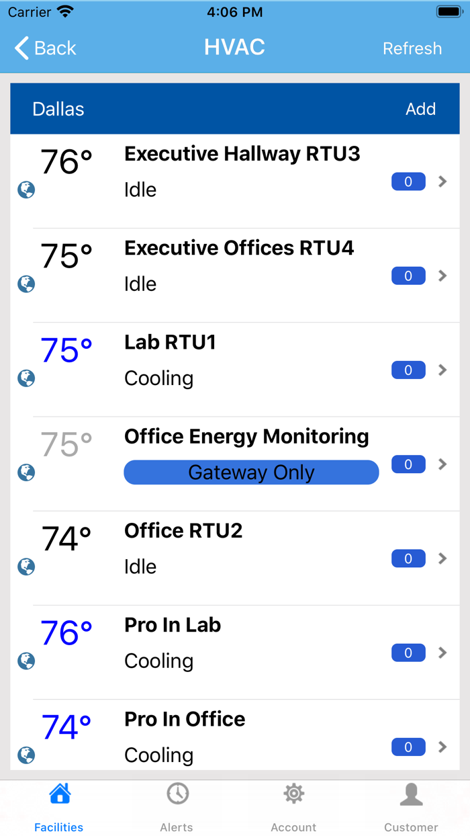Open Pro In Office thermostat row
Screen dimensions: 470x836
click(235, 737)
